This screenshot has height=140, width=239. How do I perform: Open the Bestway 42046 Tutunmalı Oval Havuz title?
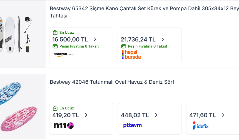point(112,82)
